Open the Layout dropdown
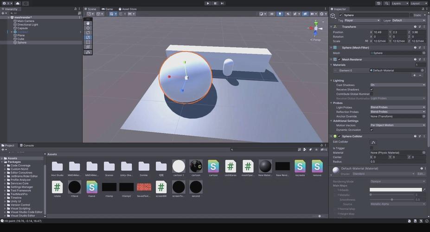The height and width of the screenshot is (232, 430). [418, 3]
